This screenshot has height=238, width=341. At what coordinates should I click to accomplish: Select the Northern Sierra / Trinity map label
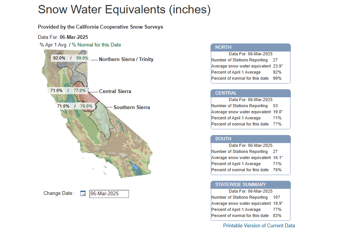[x=126, y=59]
